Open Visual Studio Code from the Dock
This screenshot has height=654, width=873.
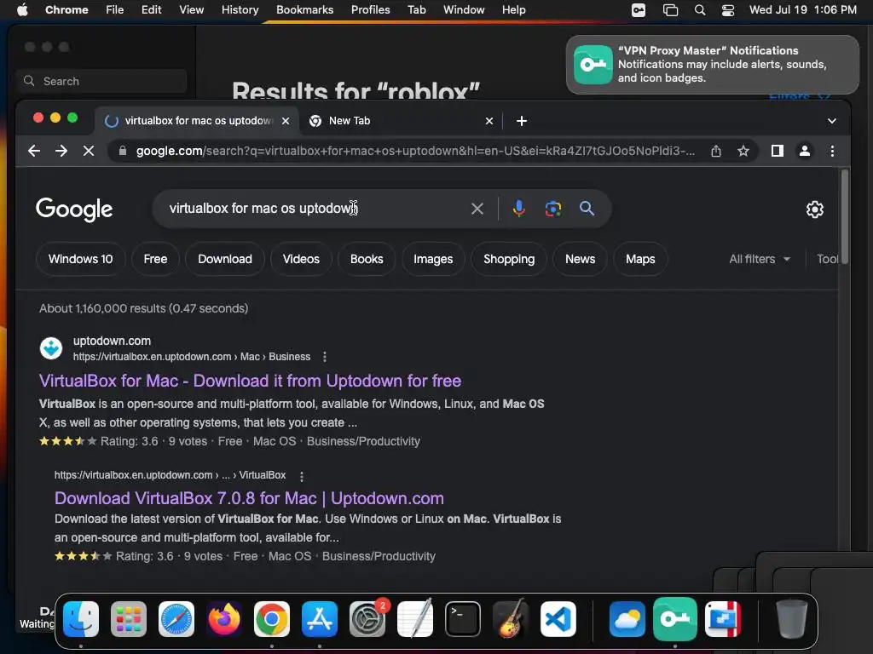tap(558, 619)
